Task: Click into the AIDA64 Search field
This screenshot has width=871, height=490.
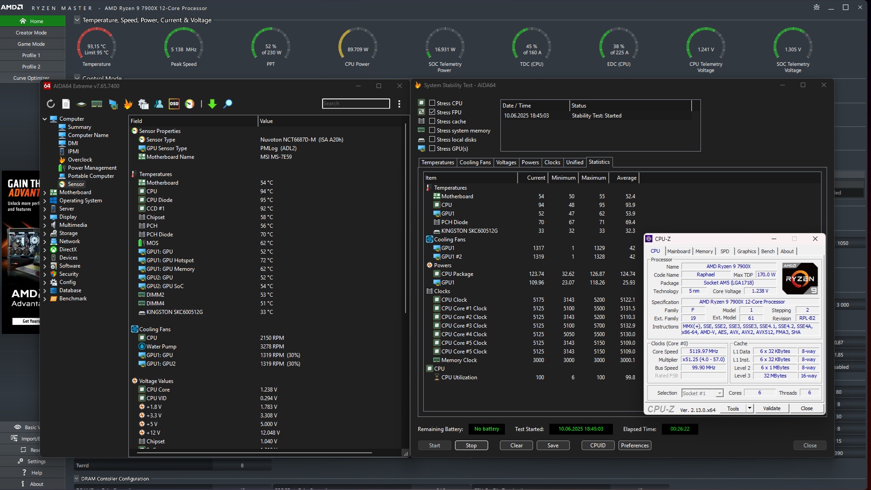Action: 356,103
